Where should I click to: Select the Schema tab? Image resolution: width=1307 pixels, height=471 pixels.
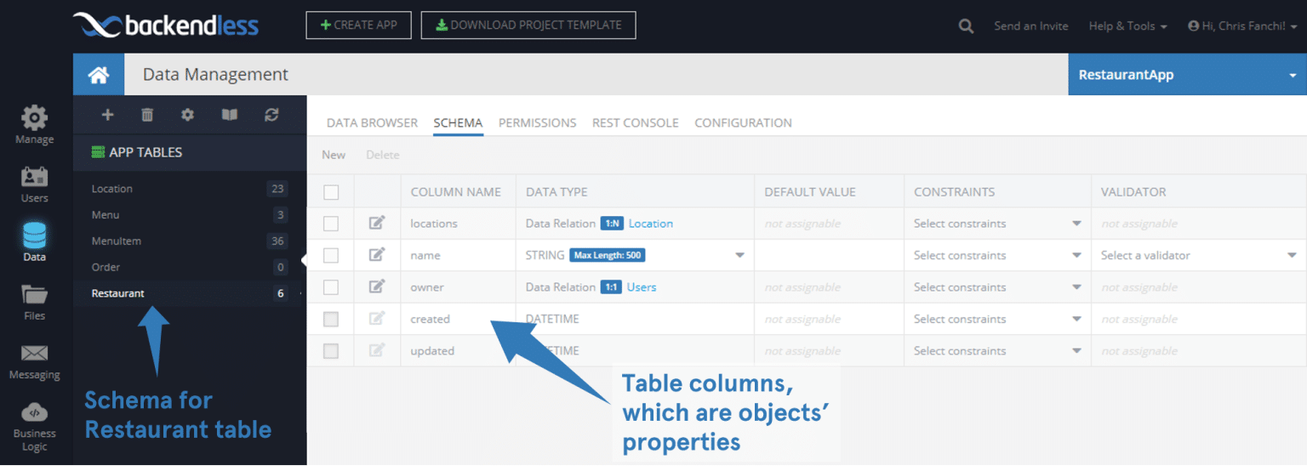(x=458, y=122)
